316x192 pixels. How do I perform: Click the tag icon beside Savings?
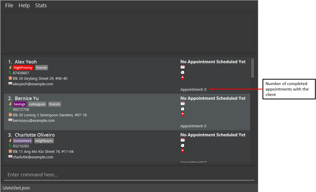[x=10, y=104]
